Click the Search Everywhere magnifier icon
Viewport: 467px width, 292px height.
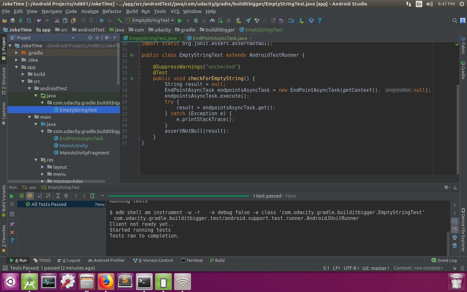click(x=455, y=20)
